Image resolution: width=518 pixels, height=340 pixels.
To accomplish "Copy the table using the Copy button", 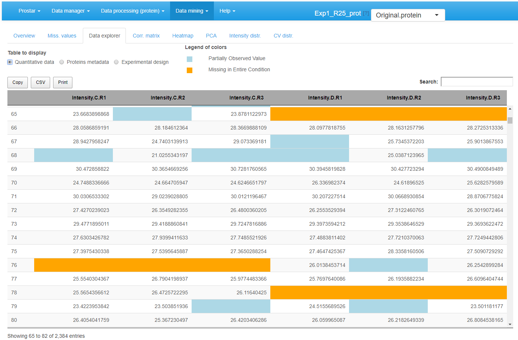I will point(17,82).
